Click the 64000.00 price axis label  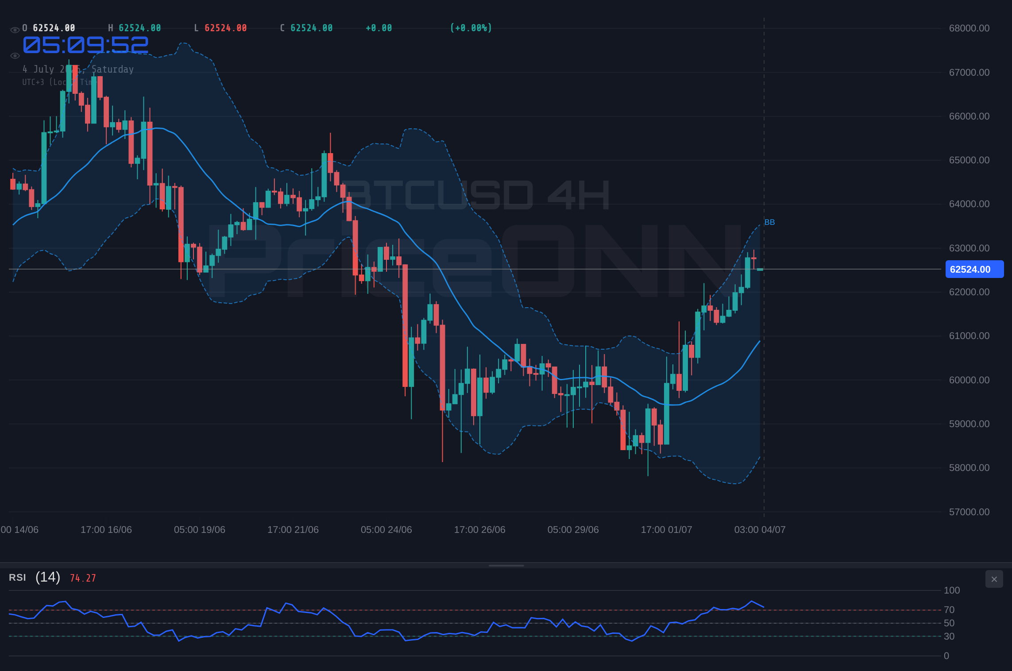969,204
